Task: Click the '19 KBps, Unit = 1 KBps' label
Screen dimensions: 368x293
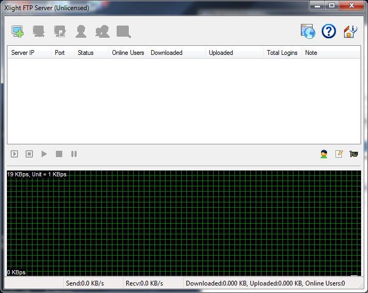Action: coord(37,174)
